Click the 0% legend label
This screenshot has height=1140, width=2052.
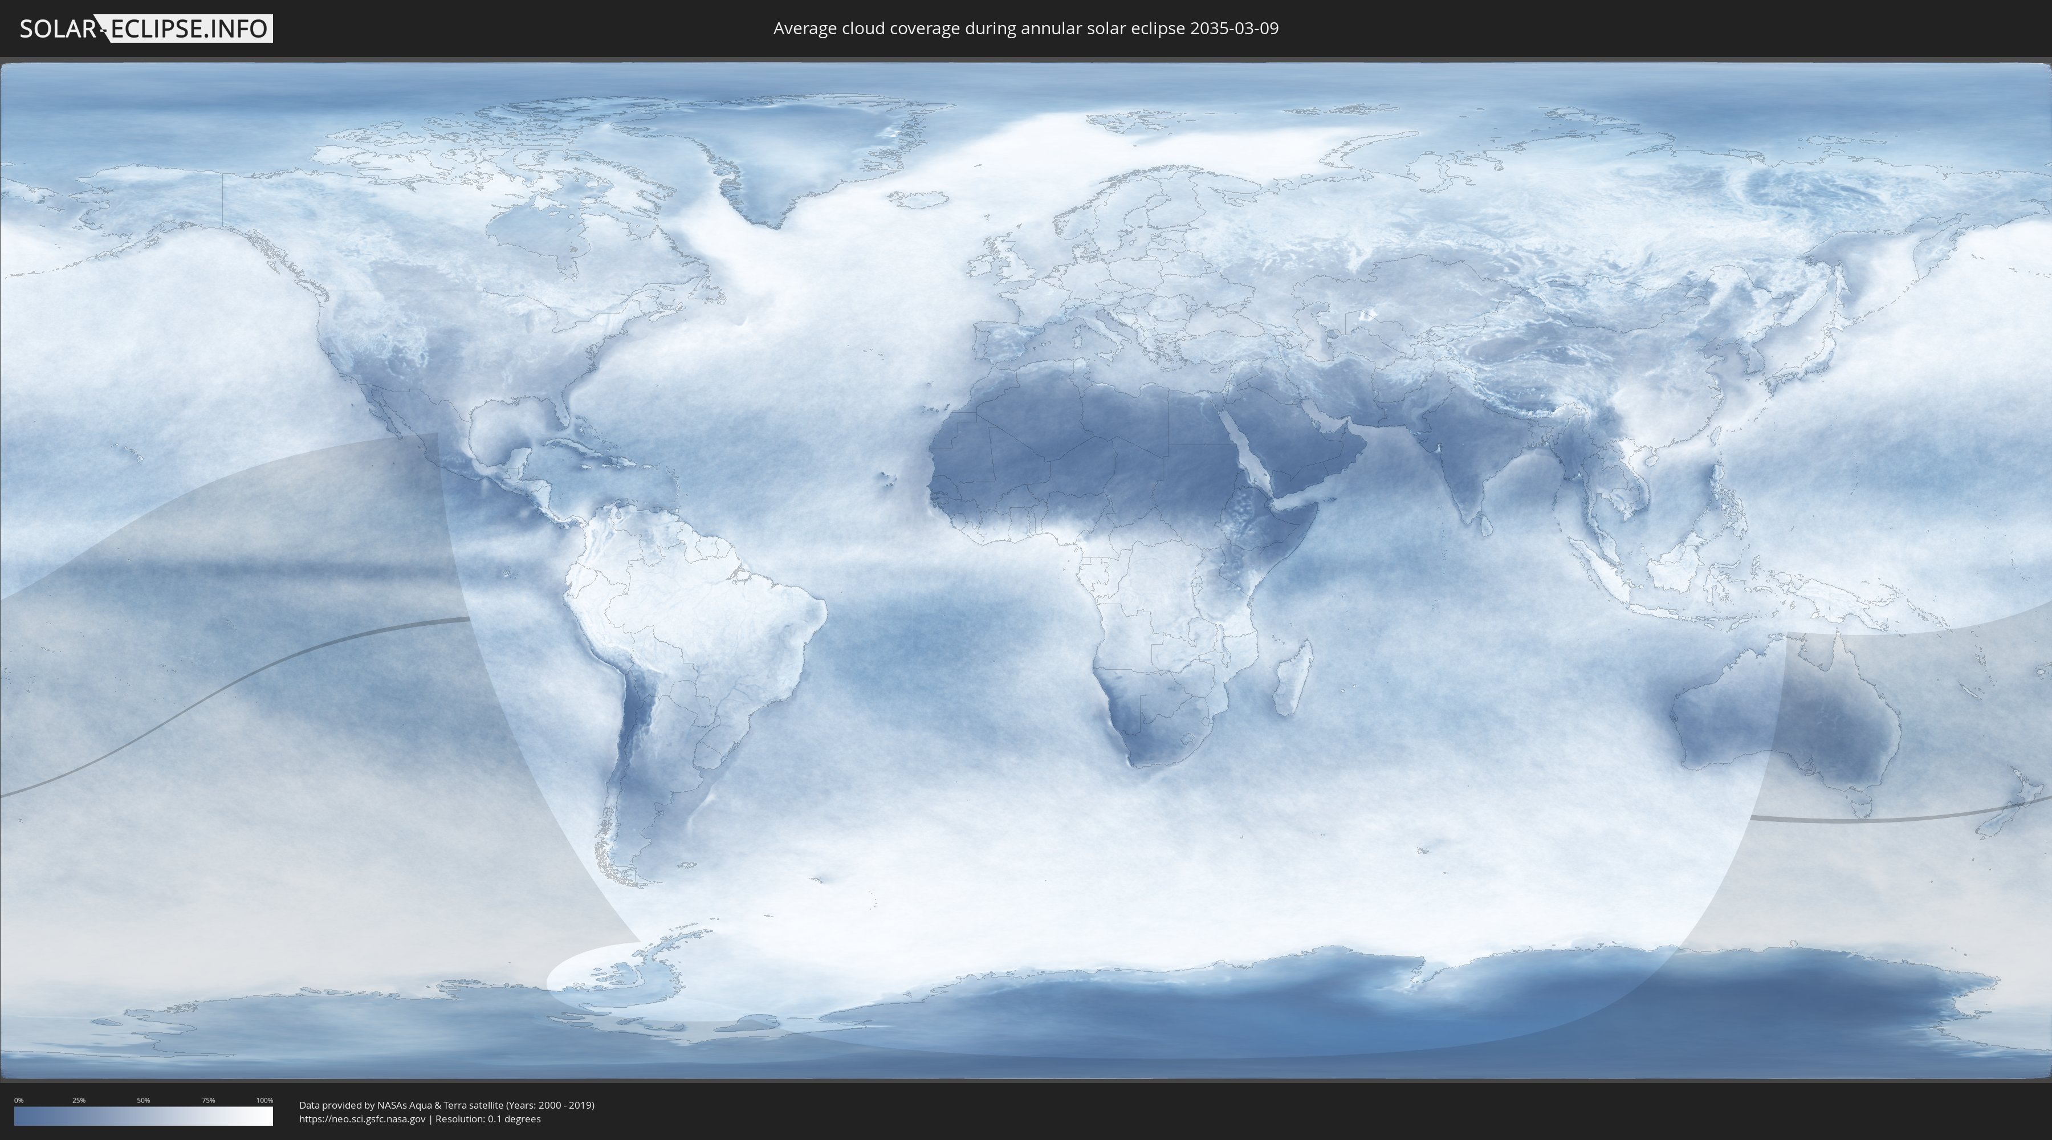19,1100
